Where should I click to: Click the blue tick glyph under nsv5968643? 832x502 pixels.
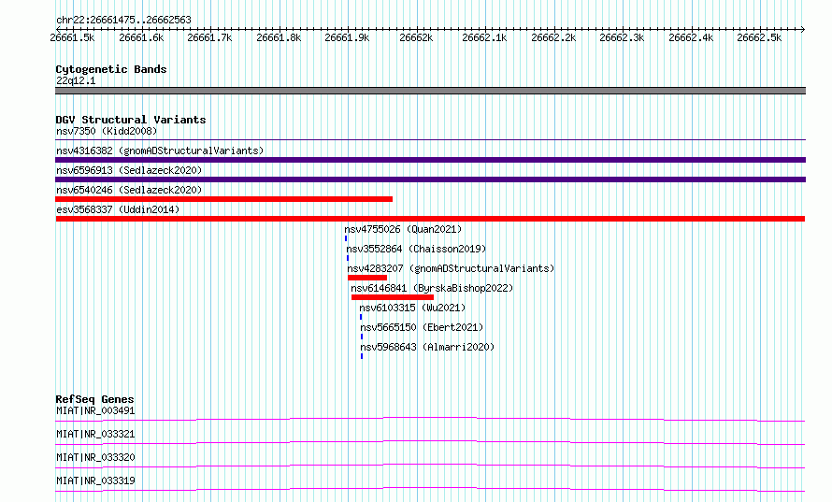362,356
